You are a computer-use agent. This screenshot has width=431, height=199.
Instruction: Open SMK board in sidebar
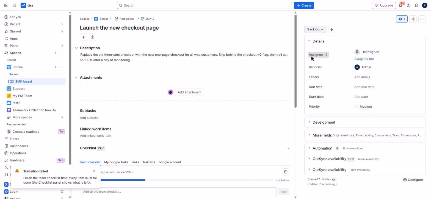coord(37,81)
